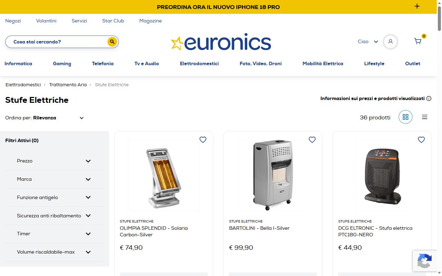Open the Foto, Video, Droni menu
442x276 pixels.
point(261,63)
